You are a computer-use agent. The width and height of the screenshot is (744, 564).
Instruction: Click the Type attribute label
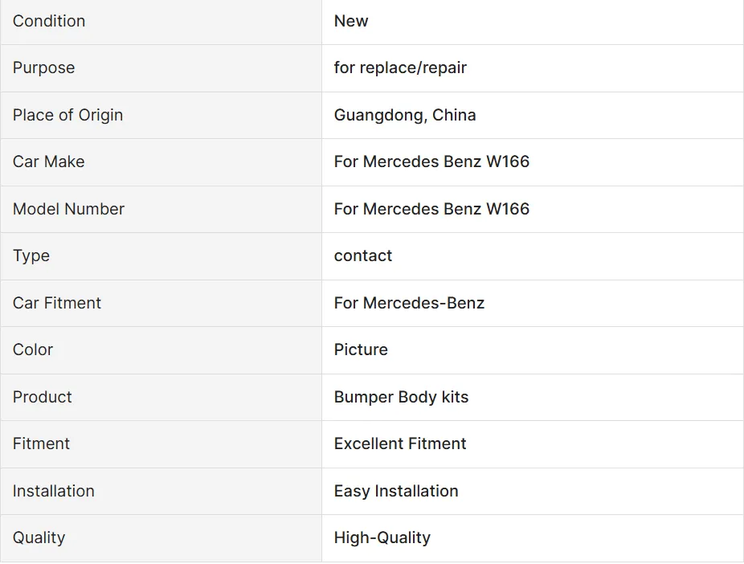pyautogui.click(x=31, y=255)
